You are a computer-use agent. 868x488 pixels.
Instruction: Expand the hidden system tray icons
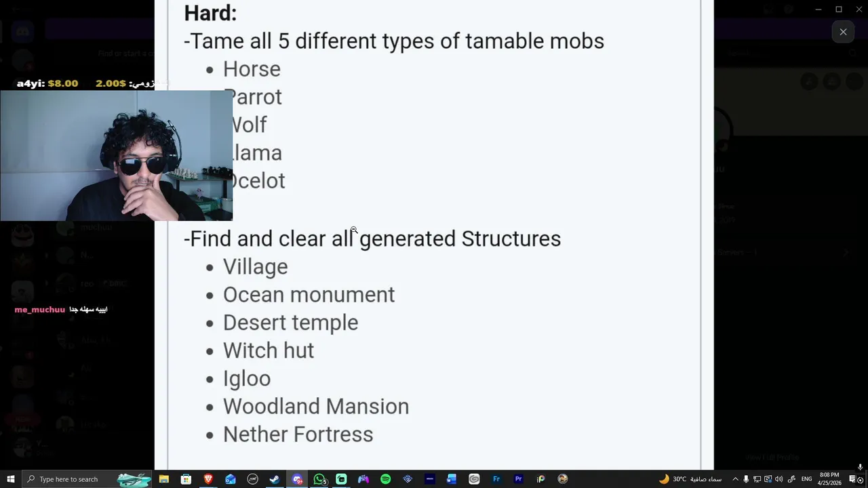pyautogui.click(x=735, y=479)
